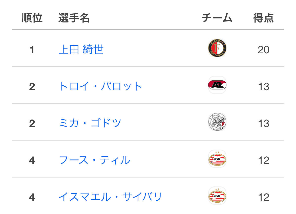
Task: Click the 順位 column header
Action: point(32,18)
